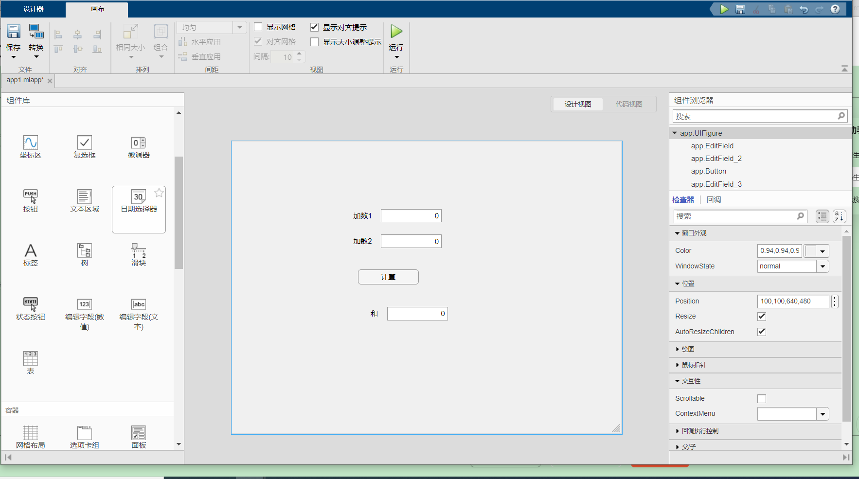Select the Axes (坐标区) component
Image resolution: width=859 pixels, height=479 pixels.
[30, 147]
